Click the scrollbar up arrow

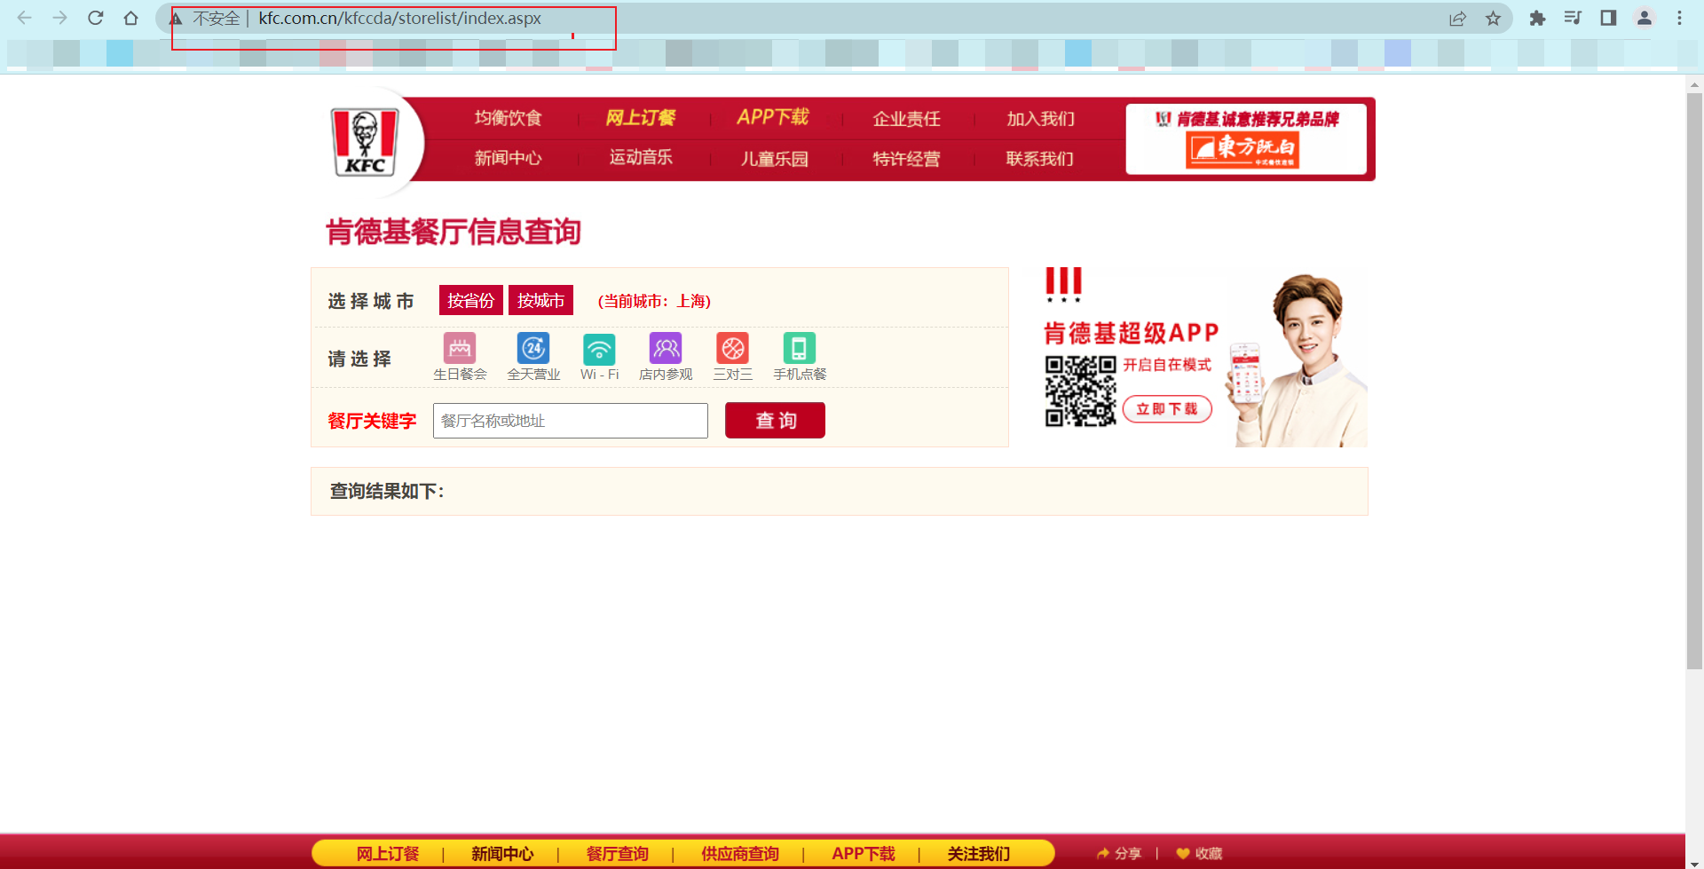point(1694,85)
